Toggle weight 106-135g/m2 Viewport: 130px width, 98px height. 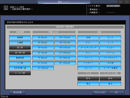[65, 37]
